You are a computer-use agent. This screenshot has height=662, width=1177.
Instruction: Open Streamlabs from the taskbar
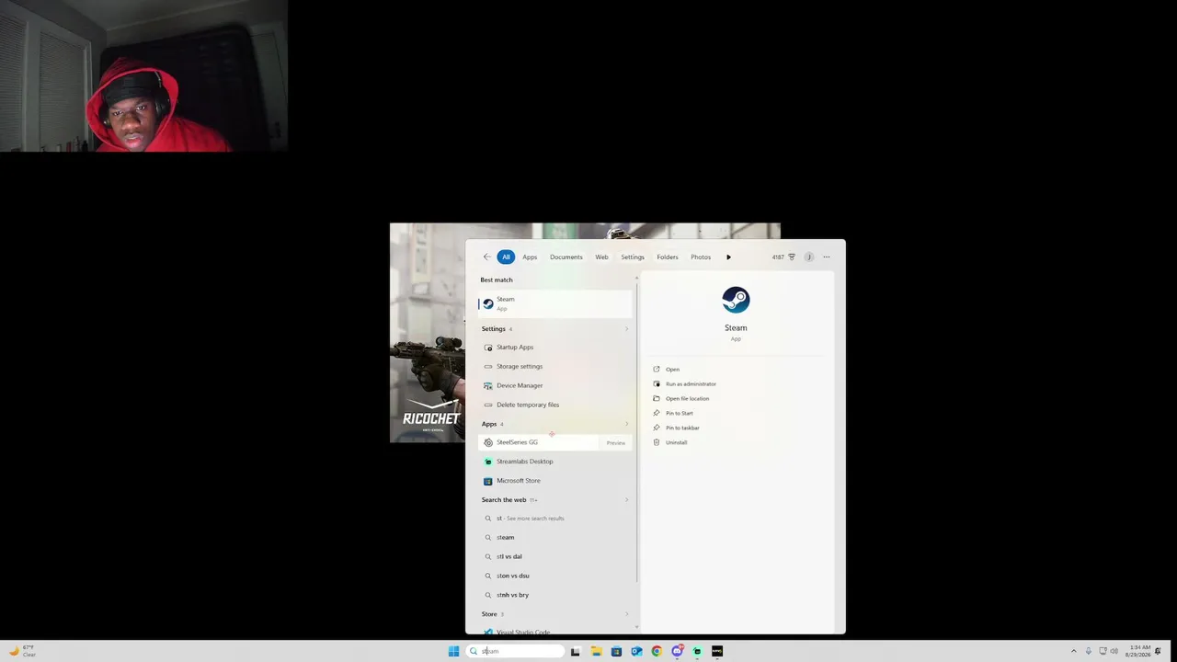point(697,652)
